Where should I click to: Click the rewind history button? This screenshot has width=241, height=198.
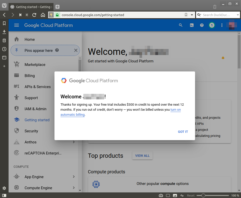(x=20, y=15)
